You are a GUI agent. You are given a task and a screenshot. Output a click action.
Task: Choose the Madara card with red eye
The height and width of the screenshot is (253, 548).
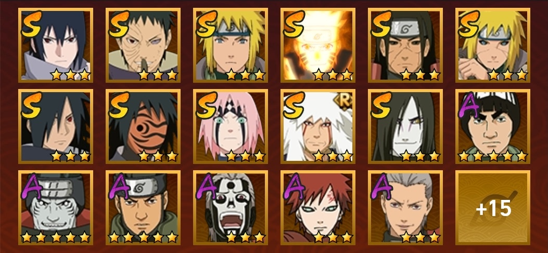(56, 126)
